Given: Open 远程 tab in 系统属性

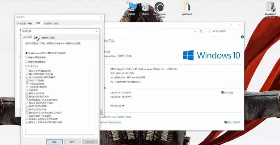Looking at the screenshot, I should point(57,24).
